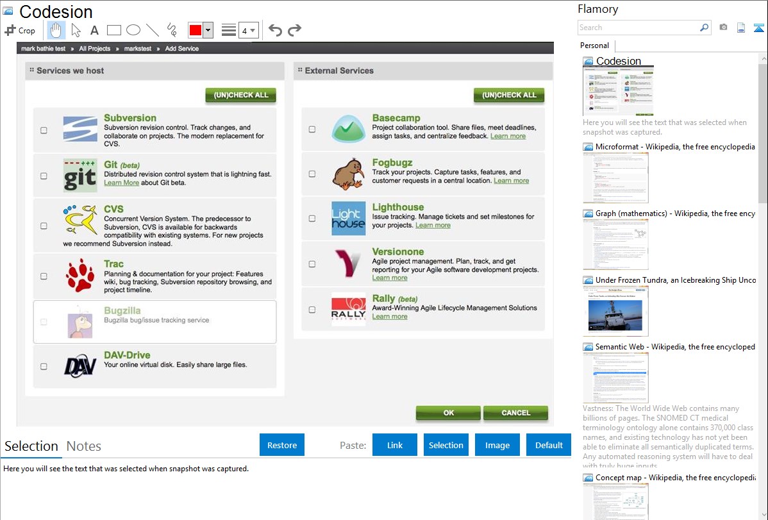Open the Basecamp Learn more link

tap(508, 136)
